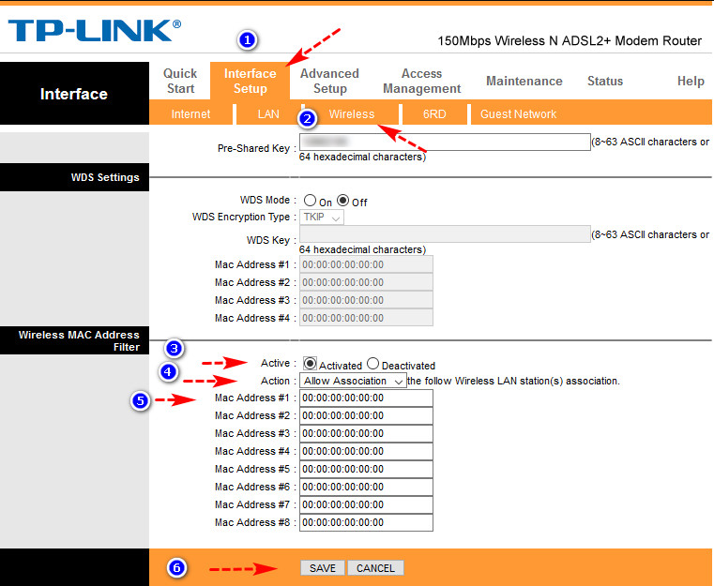Image resolution: width=714 pixels, height=586 pixels.
Task: Click the Pre-Shared Key input field
Action: [445, 142]
